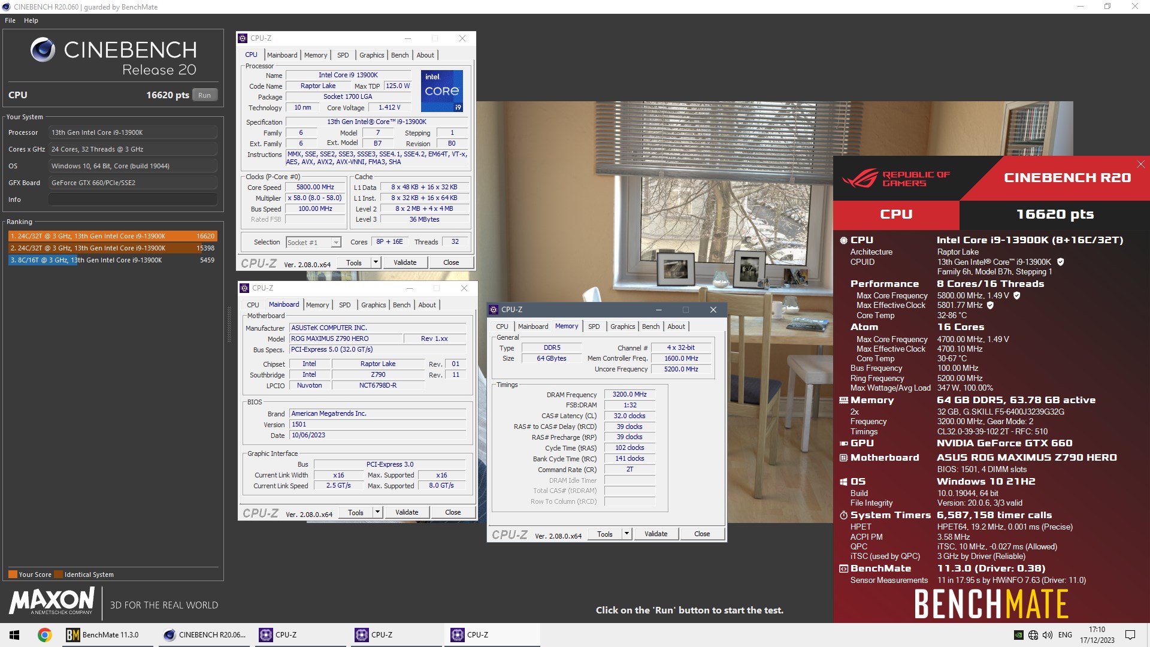
Task: Switch to CPU tab in Memory CPU-Z window
Action: [x=503, y=326]
